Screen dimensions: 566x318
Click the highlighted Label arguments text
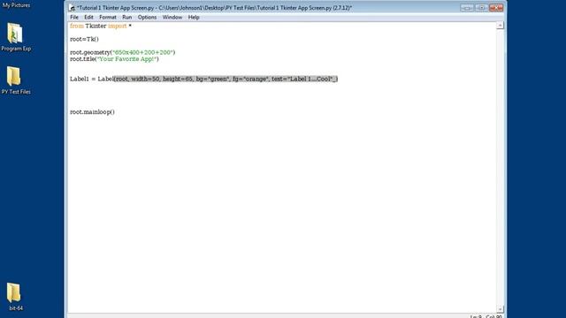226,79
